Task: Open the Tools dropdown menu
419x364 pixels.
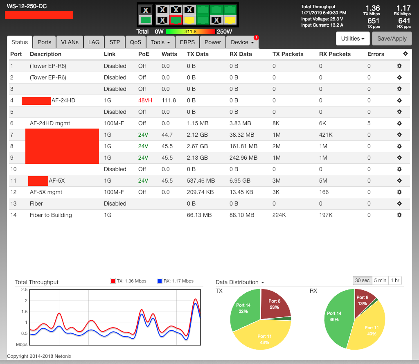Action: coord(160,42)
